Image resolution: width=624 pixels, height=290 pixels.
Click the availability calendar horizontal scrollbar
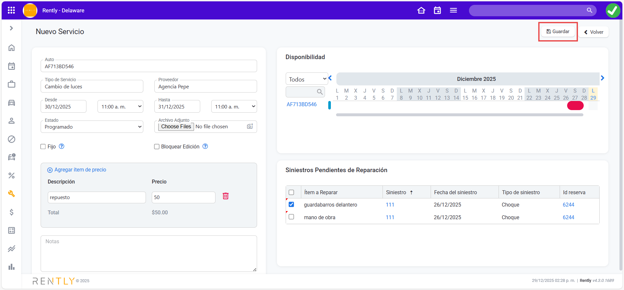[x=459, y=115]
